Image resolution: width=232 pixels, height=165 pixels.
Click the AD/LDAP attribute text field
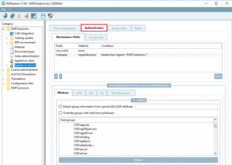(177, 107)
